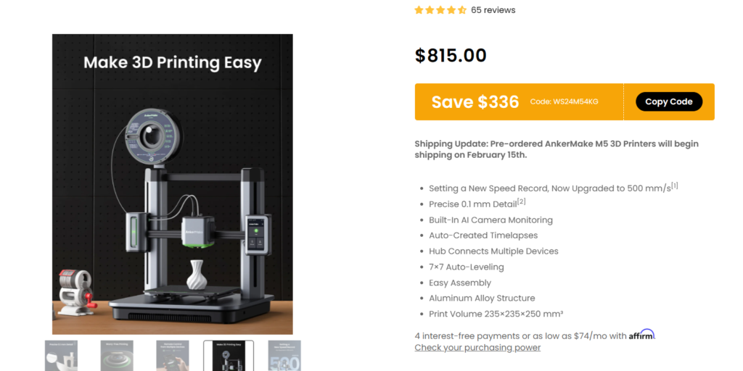Click the Affirm logo

click(x=641, y=335)
